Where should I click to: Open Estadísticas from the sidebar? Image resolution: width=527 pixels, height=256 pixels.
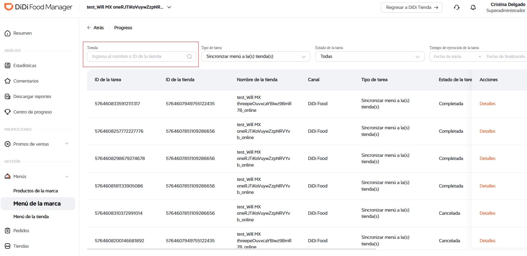click(x=25, y=65)
